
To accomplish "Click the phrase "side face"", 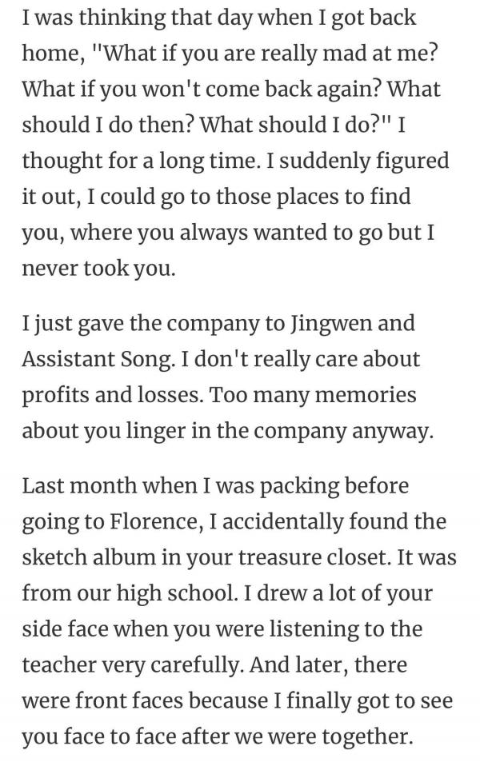I will [x=65, y=628].
